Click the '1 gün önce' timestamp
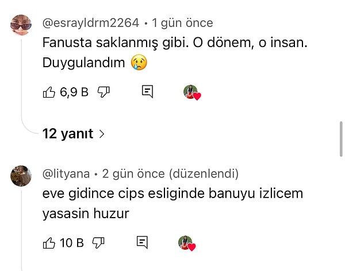Screen dimensions: 345x271 coord(182,23)
